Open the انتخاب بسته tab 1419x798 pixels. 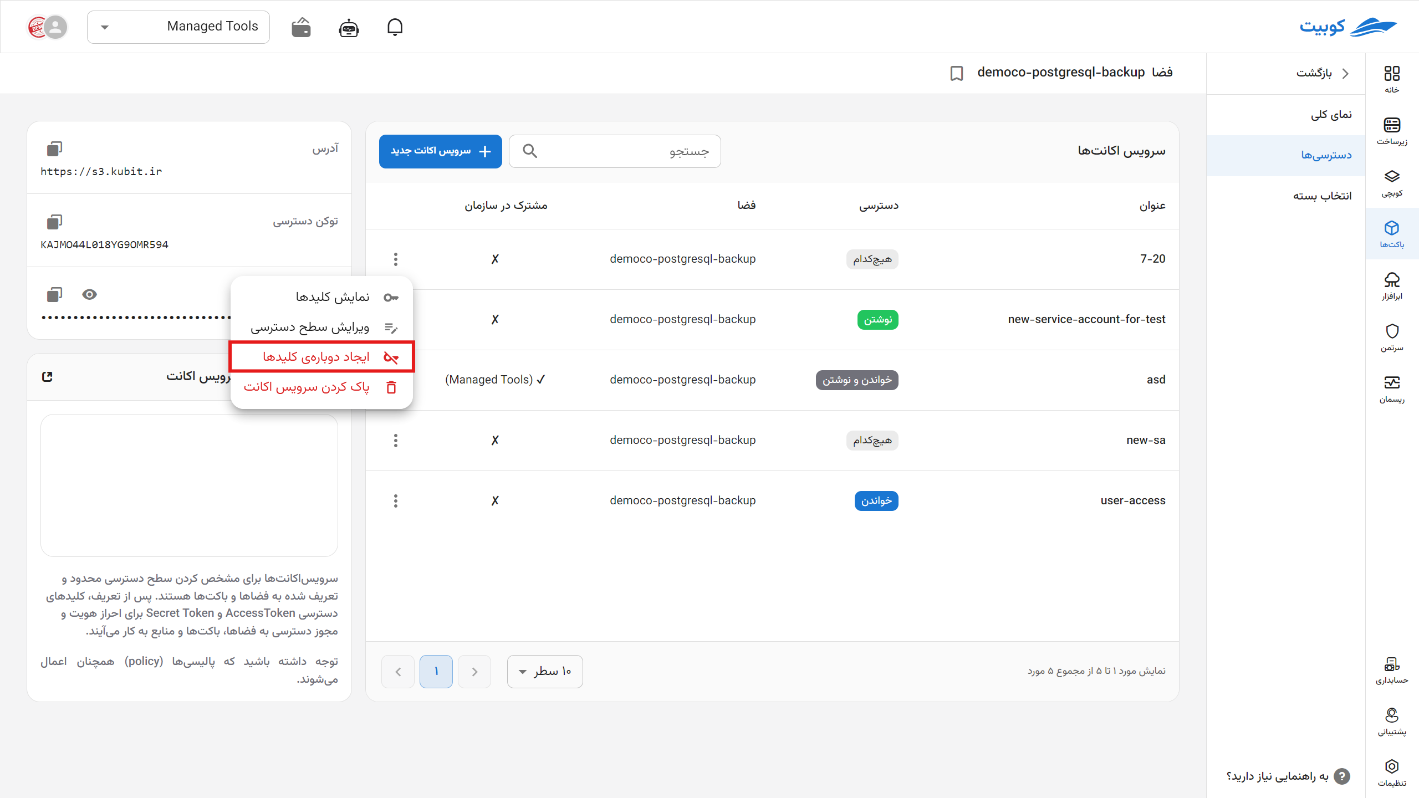1286,196
